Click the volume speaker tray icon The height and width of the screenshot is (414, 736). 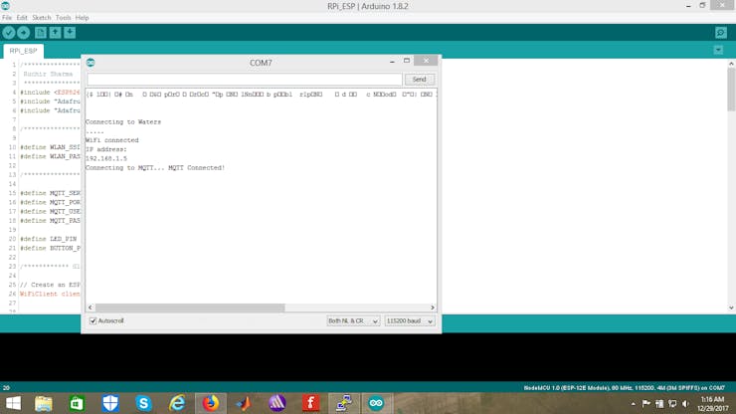[x=686, y=403]
